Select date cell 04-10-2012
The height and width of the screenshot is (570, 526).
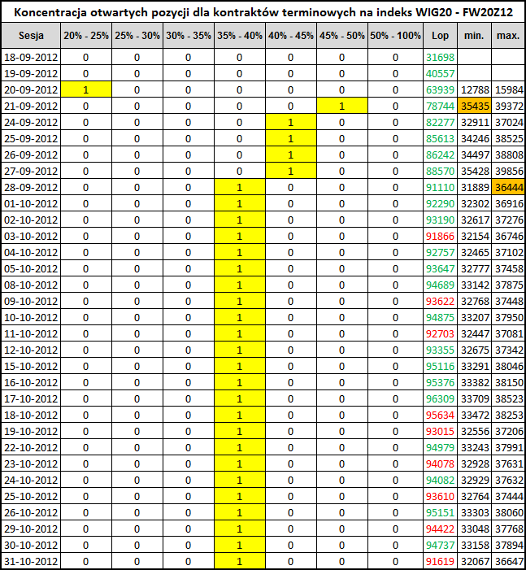coord(31,252)
